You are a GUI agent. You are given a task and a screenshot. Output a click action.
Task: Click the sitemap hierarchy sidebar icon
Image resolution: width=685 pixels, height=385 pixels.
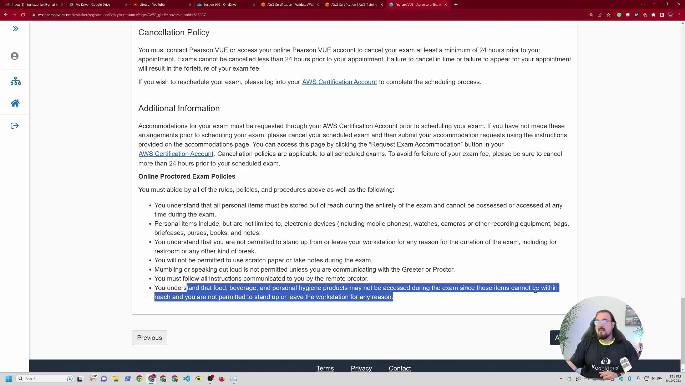tap(15, 81)
